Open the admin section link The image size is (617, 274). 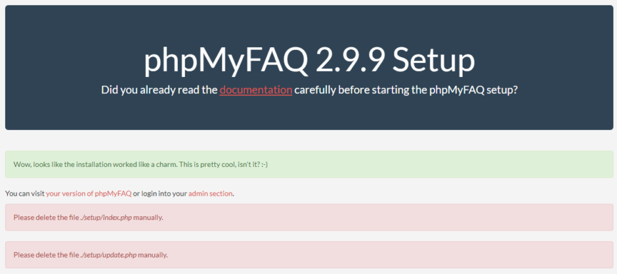point(211,194)
